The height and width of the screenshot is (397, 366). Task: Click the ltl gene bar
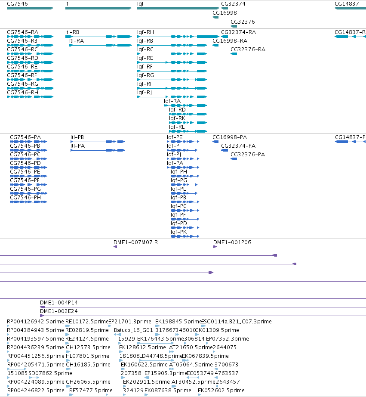(98, 8)
